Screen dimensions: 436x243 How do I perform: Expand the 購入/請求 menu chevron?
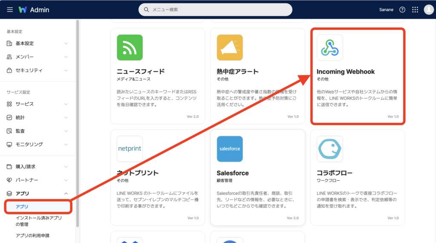coord(66,167)
